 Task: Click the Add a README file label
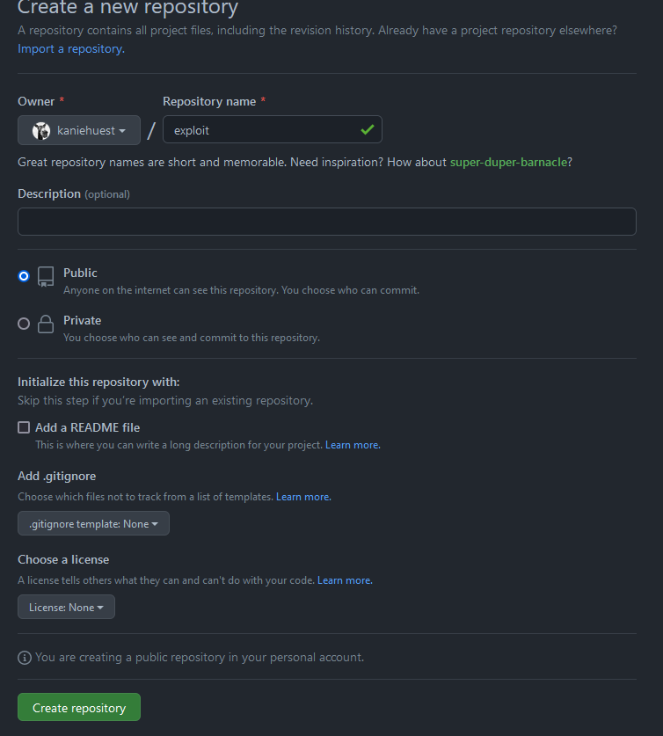[x=87, y=427]
